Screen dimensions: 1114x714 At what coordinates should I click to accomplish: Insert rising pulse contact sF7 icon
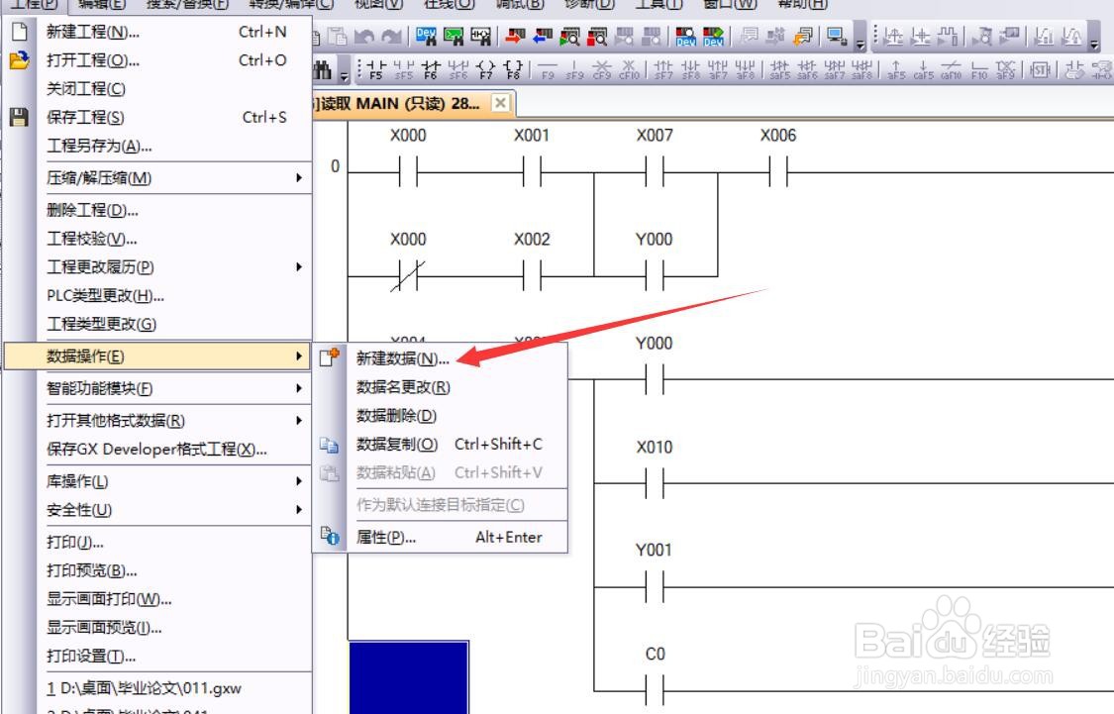point(663,69)
